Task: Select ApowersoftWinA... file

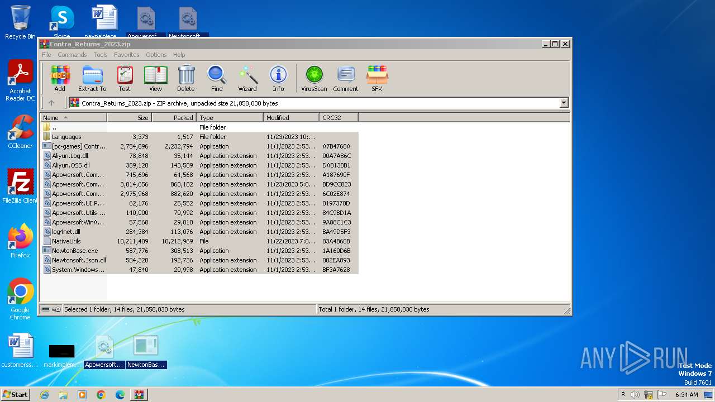Action: (x=199, y=222)
